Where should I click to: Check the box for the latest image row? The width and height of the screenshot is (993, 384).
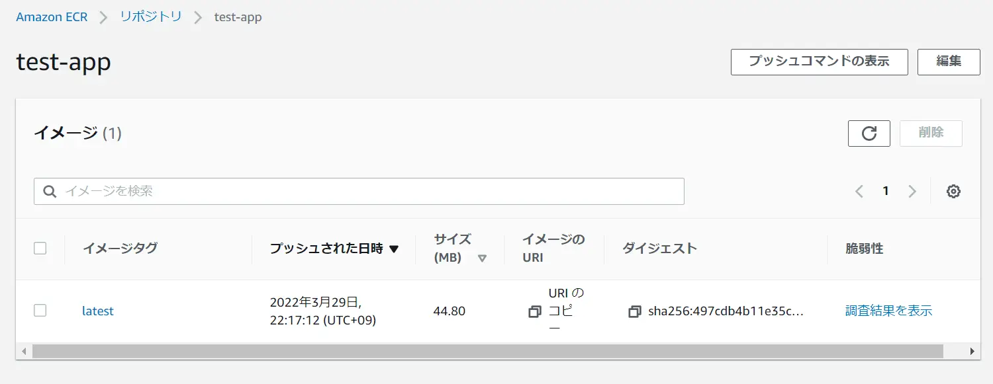pos(40,311)
